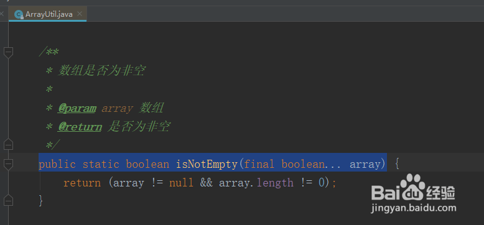Click the opening brace after array)

398,164
